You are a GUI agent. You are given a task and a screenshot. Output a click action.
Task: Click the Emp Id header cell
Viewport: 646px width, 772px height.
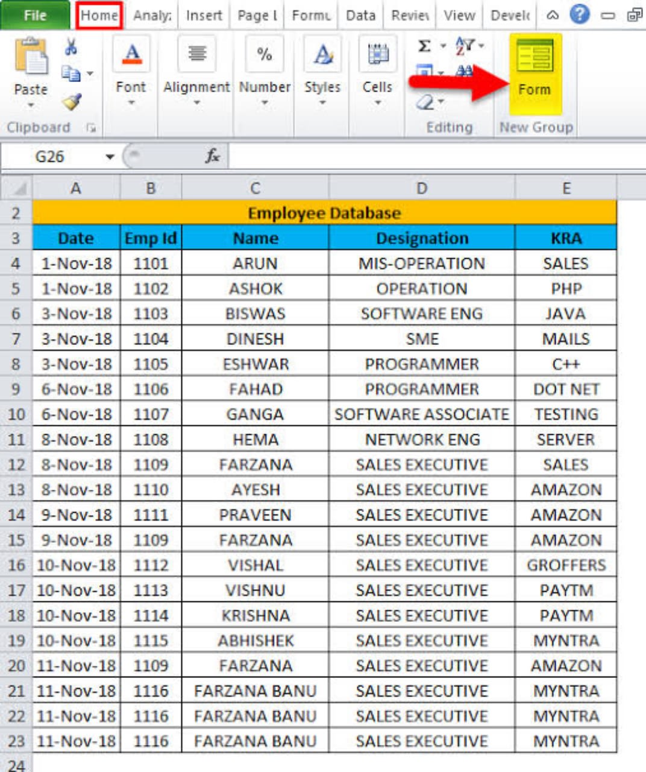tap(151, 238)
